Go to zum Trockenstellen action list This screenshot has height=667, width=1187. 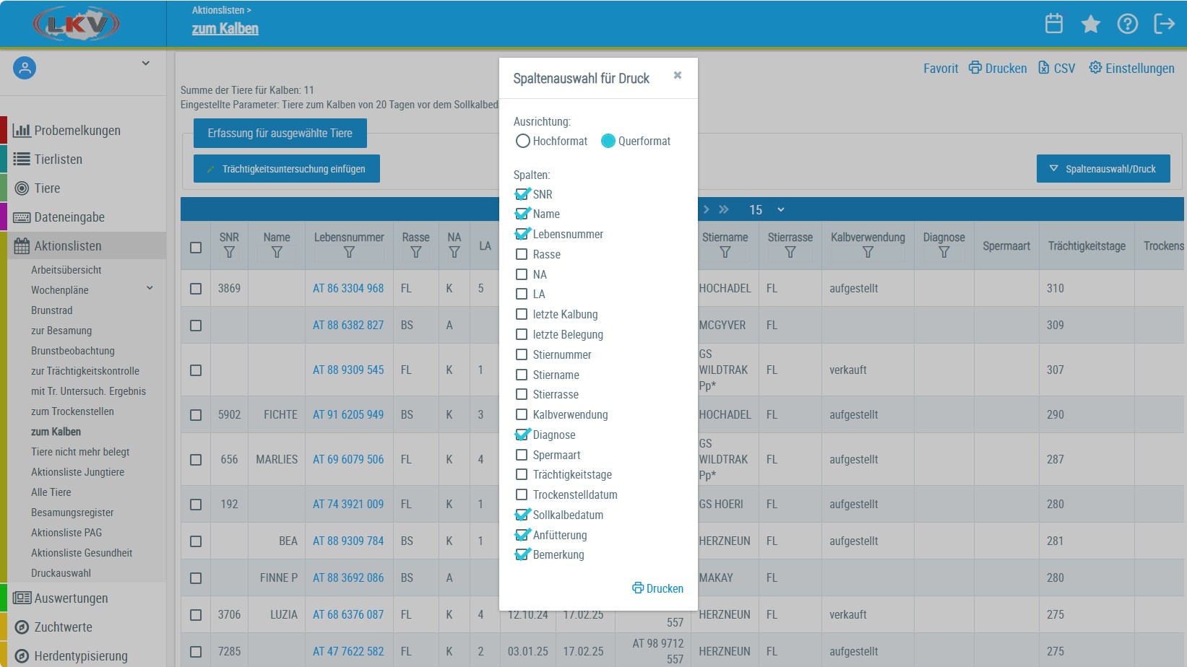point(72,411)
